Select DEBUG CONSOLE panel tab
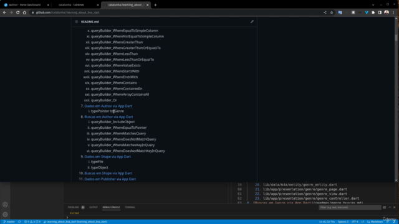 pos(111,207)
